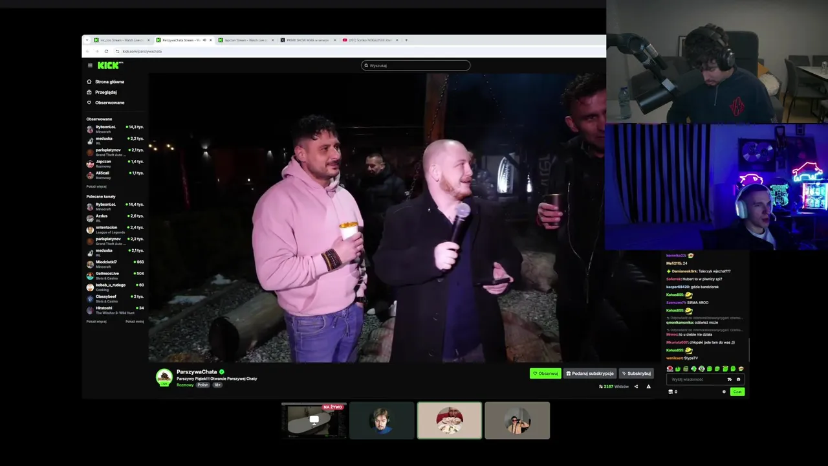
Task: Open chat settings gear icon
Action: coord(724,392)
